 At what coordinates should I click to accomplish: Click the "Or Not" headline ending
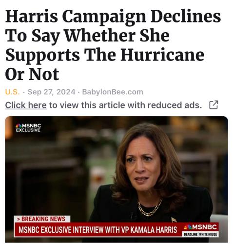(x=32, y=74)
